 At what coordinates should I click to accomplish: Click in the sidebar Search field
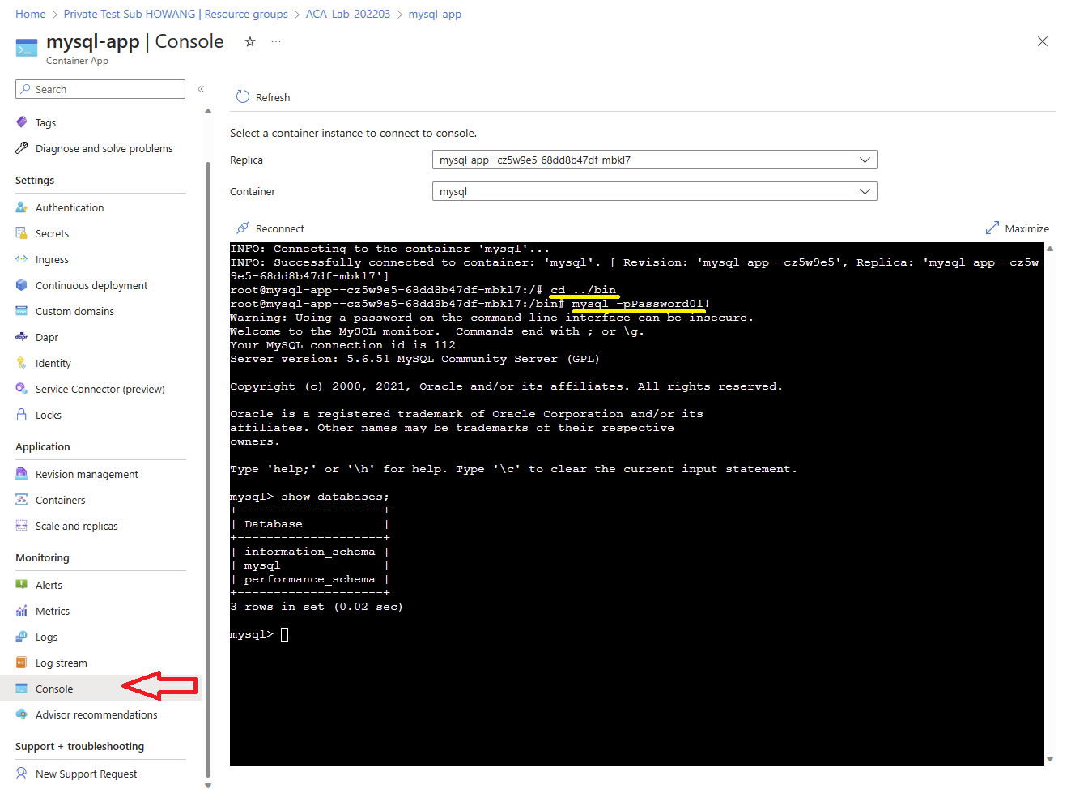pos(100,89)
